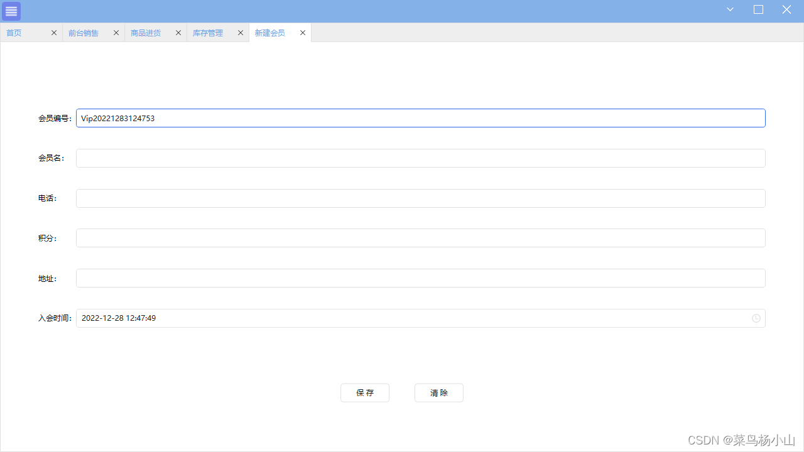This screenshot has height=452, width=804.
Task: Maximize the application window
Action: click(758, 9)
